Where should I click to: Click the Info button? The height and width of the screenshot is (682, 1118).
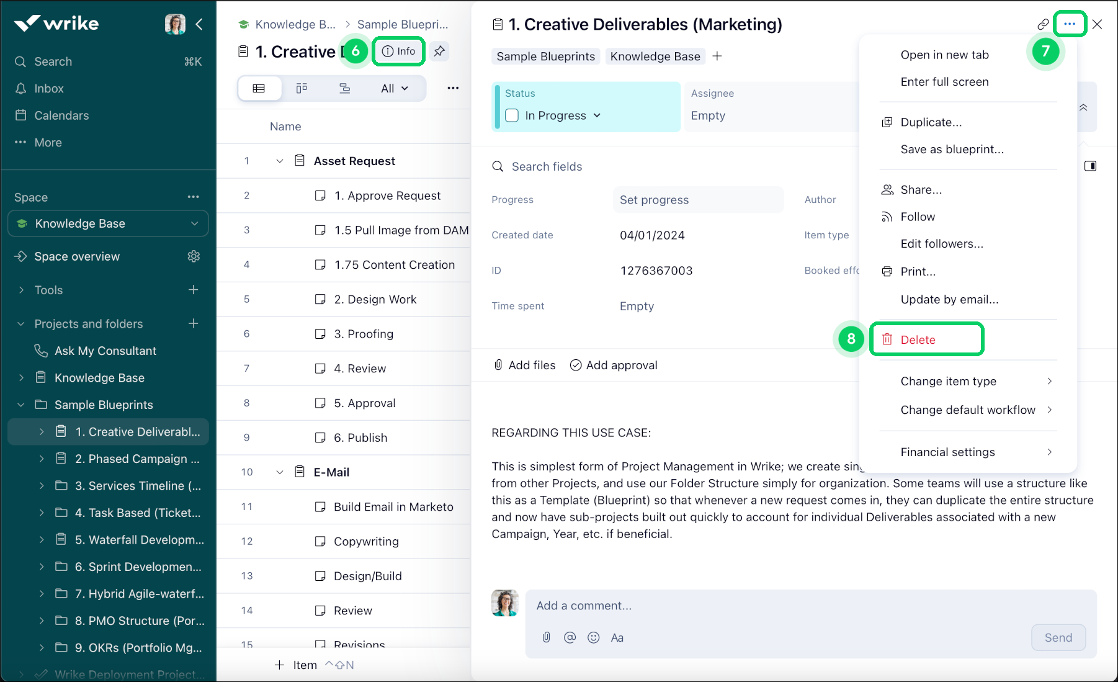point(399,51)
